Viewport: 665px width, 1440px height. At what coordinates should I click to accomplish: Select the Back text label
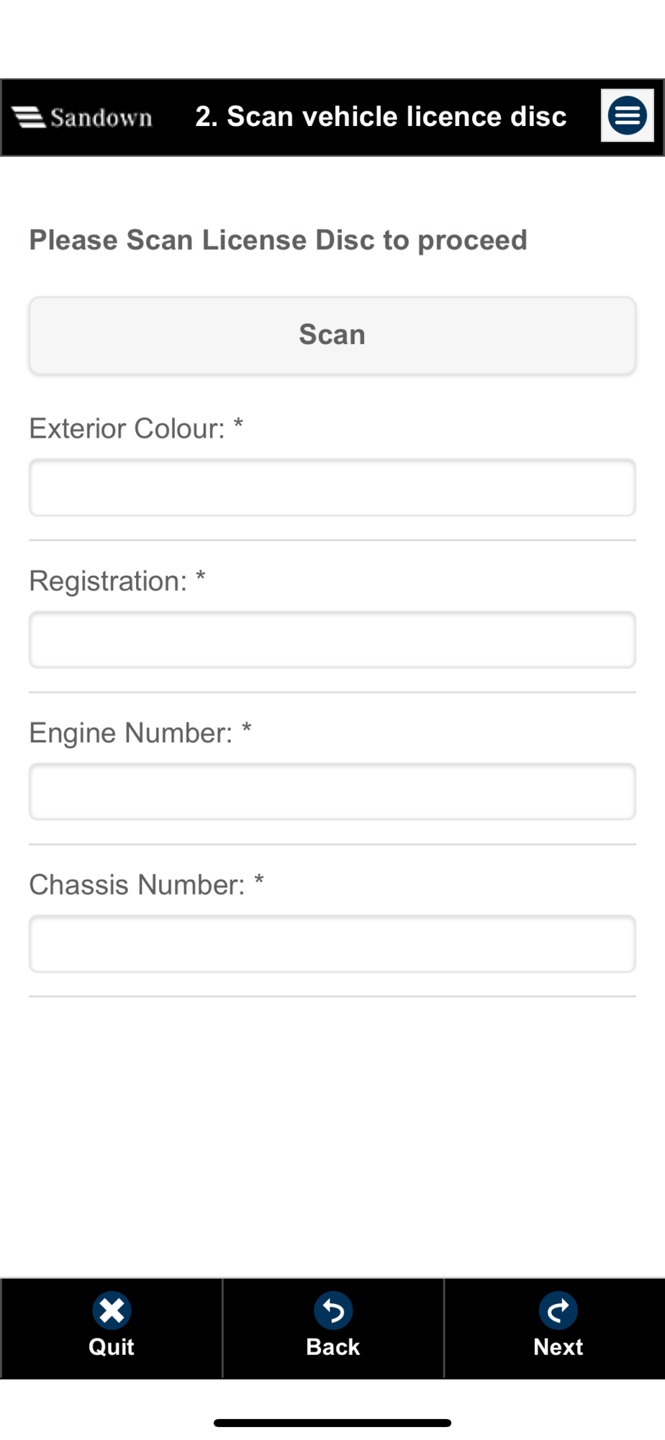point(333,1347)
